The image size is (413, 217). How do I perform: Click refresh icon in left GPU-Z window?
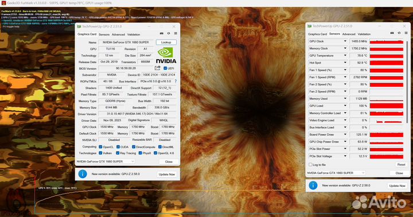click(169, 33)
